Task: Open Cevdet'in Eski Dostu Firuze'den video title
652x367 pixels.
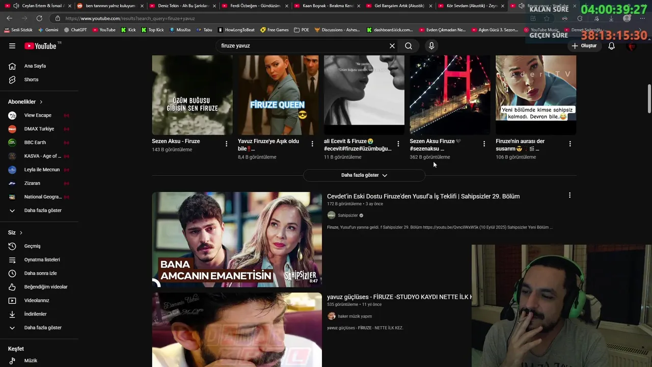Action: 423,196
